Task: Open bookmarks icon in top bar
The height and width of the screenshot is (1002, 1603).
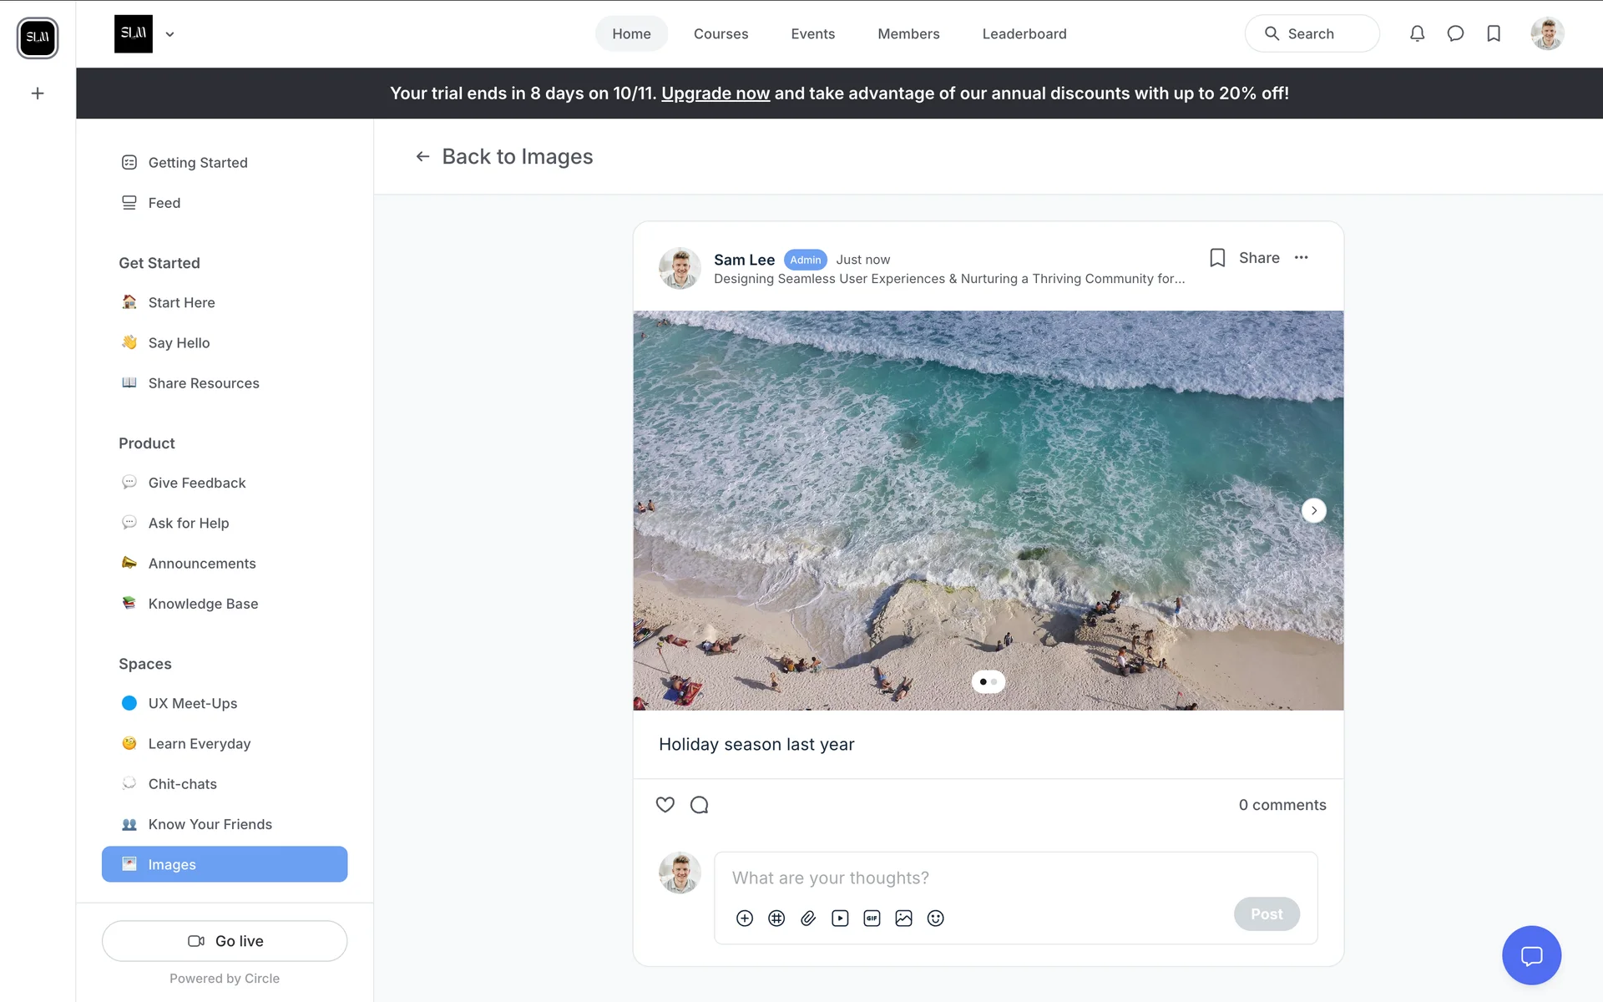Action: coord(1494,33)
